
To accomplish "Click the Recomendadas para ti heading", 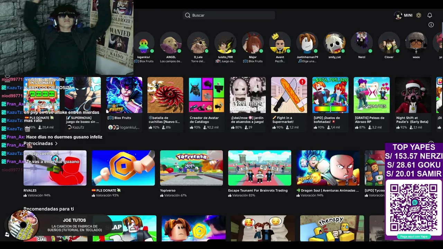I will pyautogui.click(x=48, y=209).
